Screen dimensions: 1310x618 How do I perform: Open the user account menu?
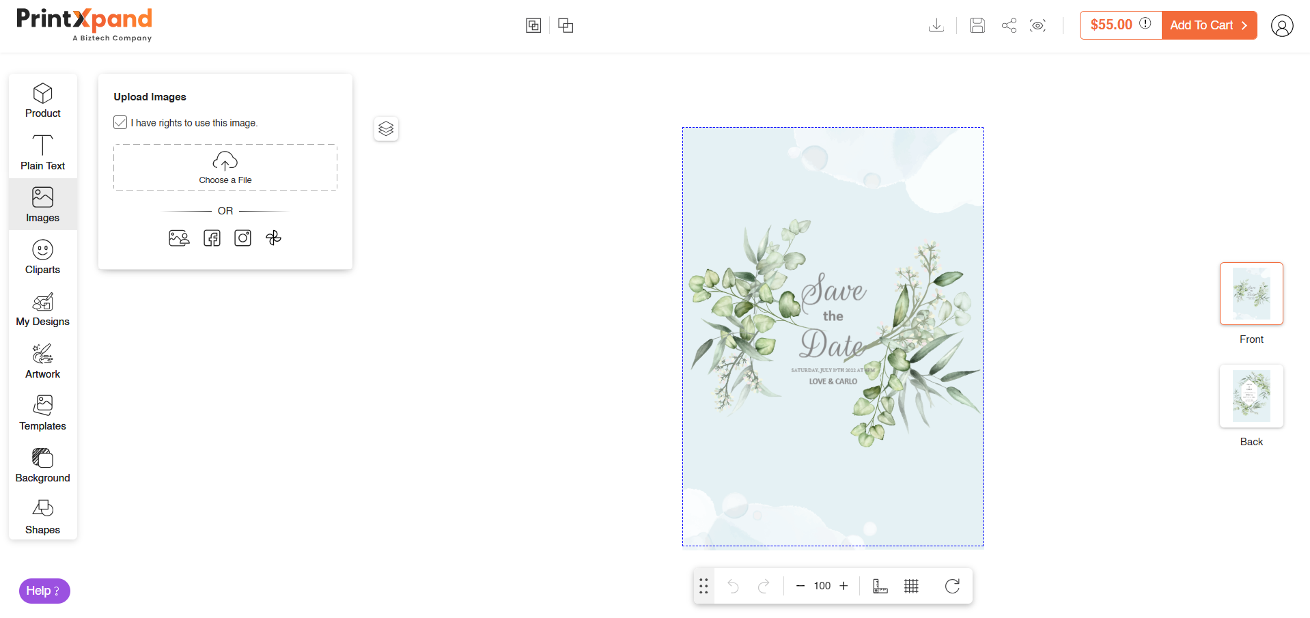click(1282, 25)
